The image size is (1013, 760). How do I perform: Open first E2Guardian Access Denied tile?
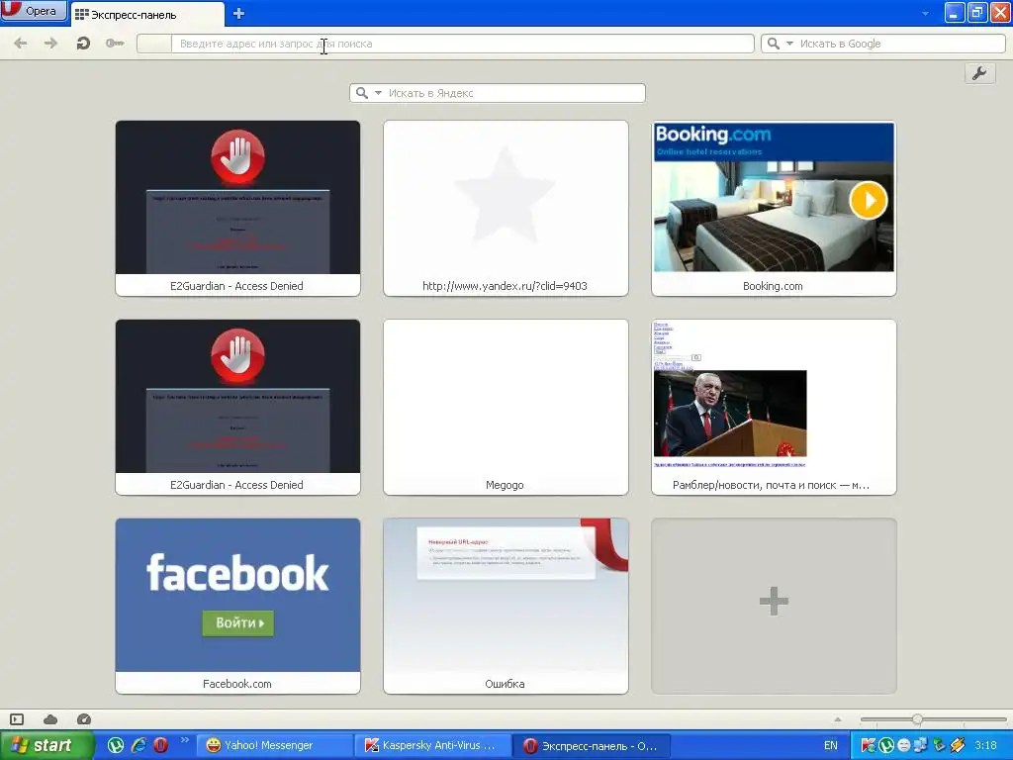tap(237, 208)
